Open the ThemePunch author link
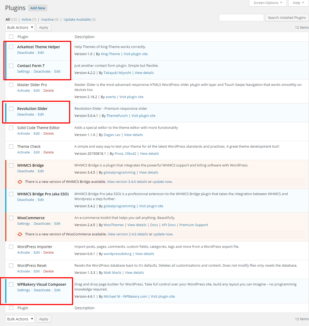Image resolution: width=309 pixels, height=326 pixels. coord(117,116)
